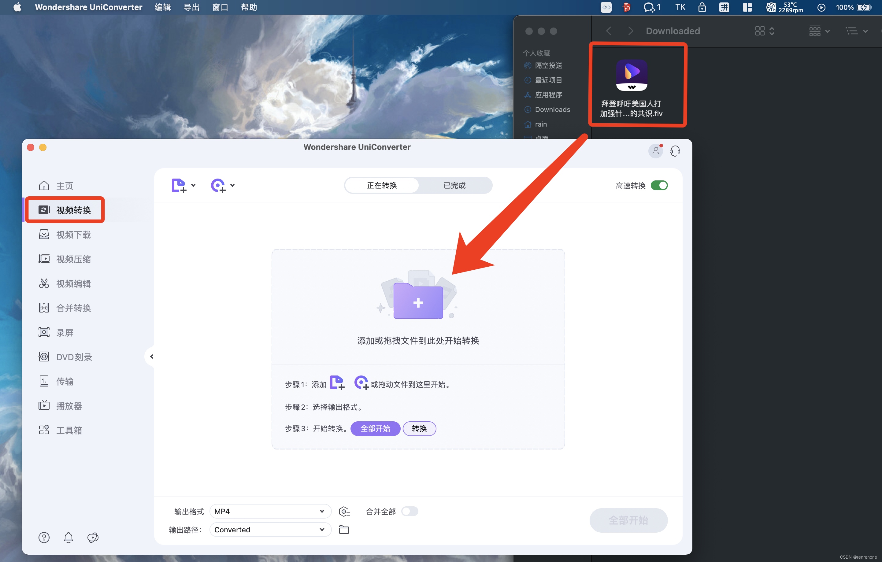Switch to the 已完成 tab
Screen dimensions: 882x562
pos(454,186)
